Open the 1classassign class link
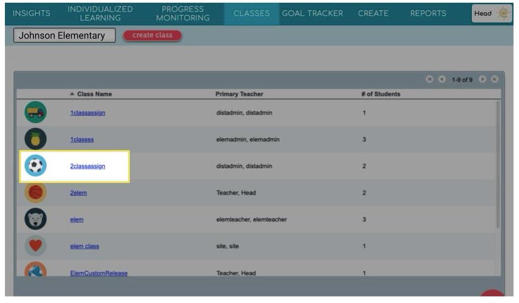The width and height of the screenshot is (519, 303). tap(88, 113)
